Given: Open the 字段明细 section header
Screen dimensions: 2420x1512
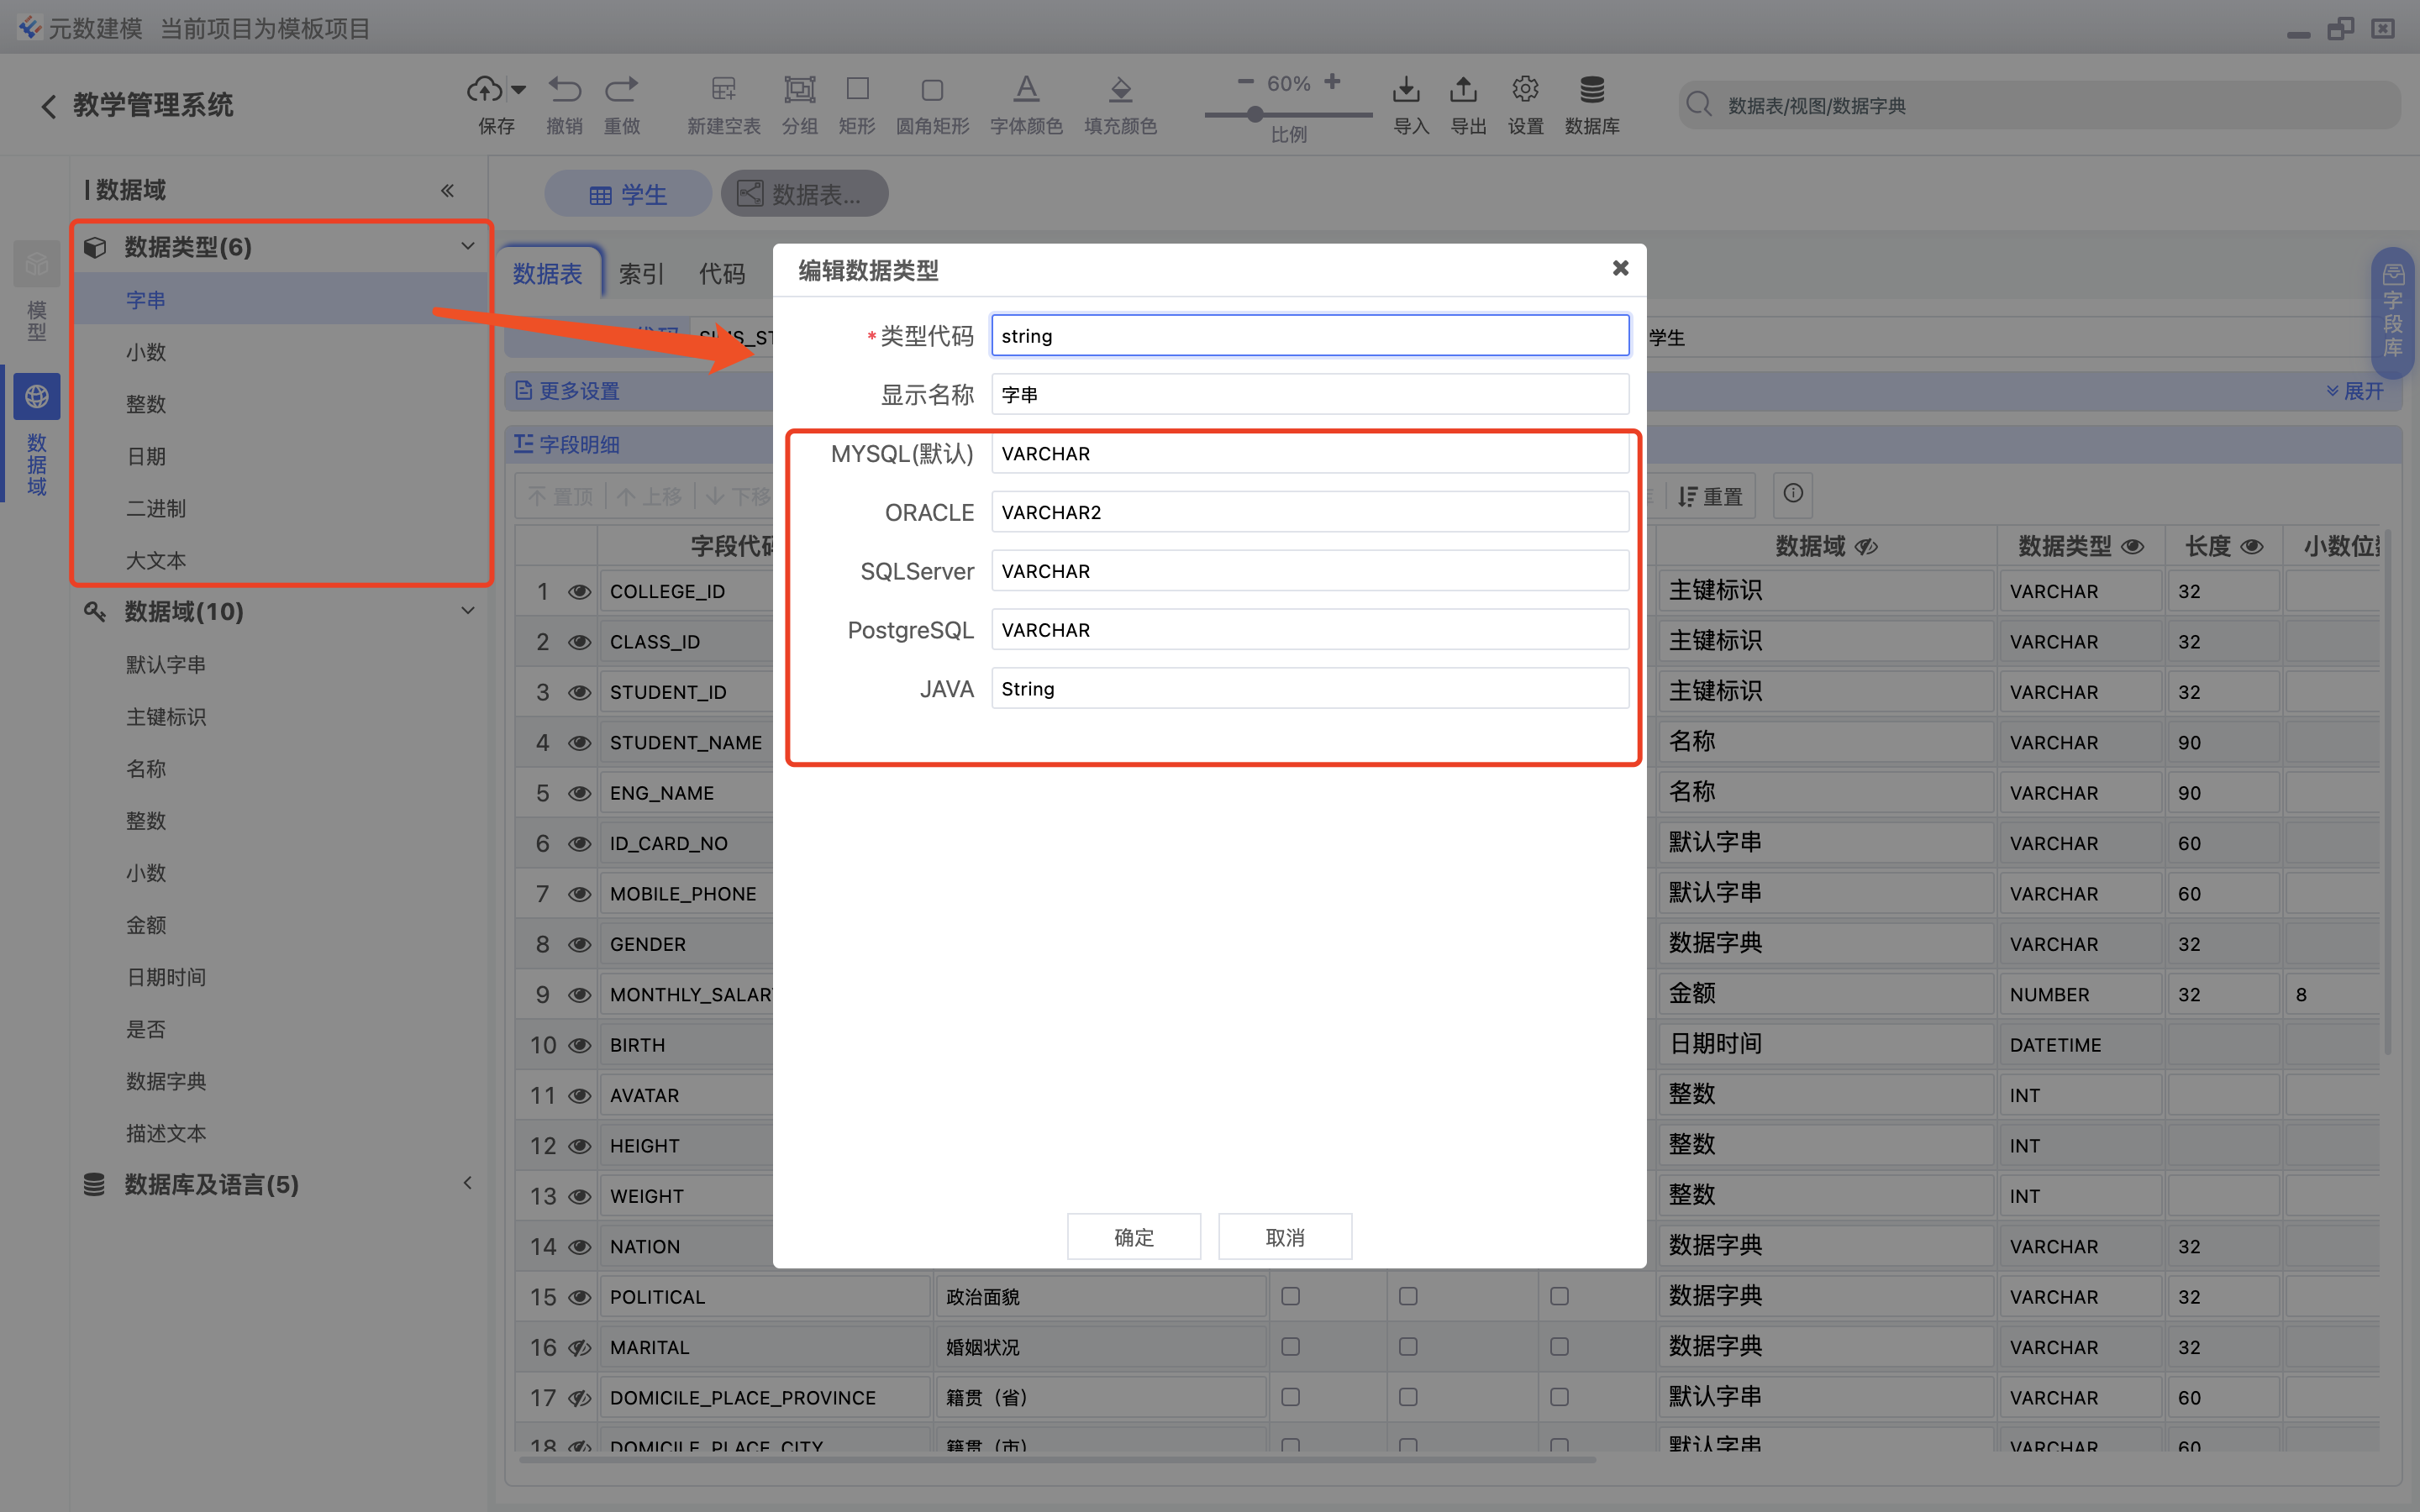Looking at the screenshot, I should [x=567, y=444].
